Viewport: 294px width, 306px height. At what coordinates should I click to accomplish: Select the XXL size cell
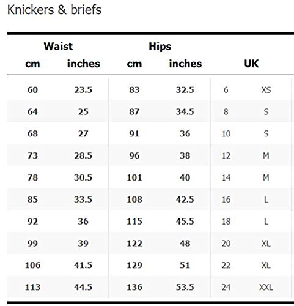[266, 287]
